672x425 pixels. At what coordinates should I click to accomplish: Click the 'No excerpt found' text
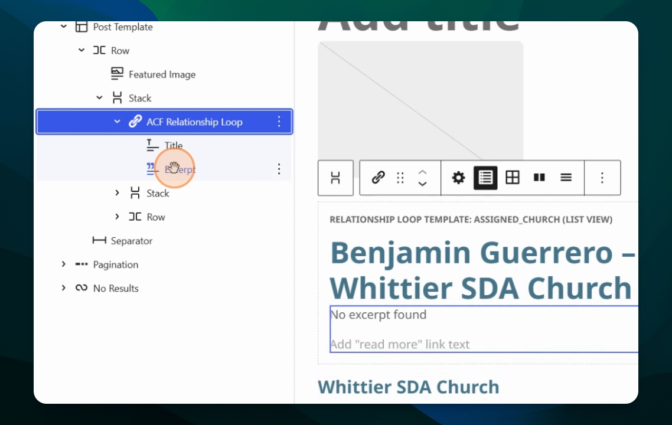pyautogui.click(x=379, y=315)
